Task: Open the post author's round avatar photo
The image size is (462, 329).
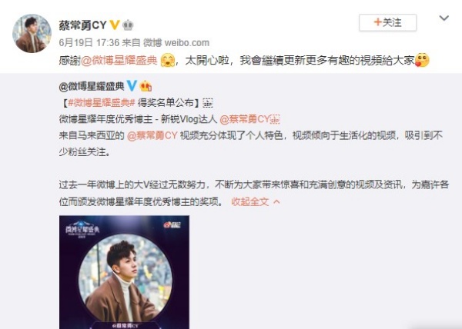Action: (32, 33)
